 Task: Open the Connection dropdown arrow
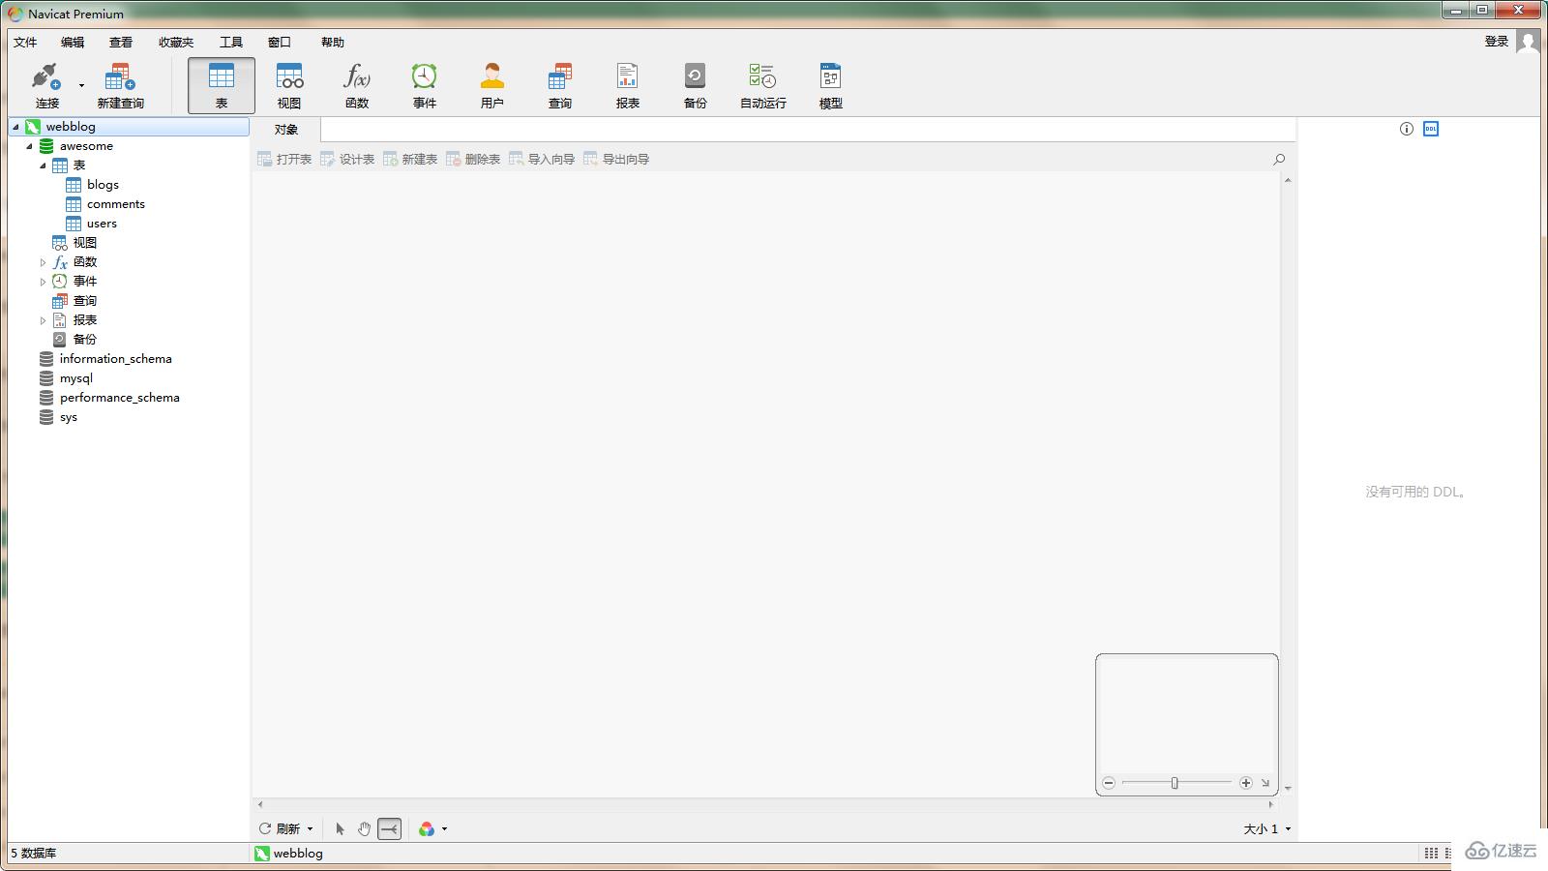point(81,86)
